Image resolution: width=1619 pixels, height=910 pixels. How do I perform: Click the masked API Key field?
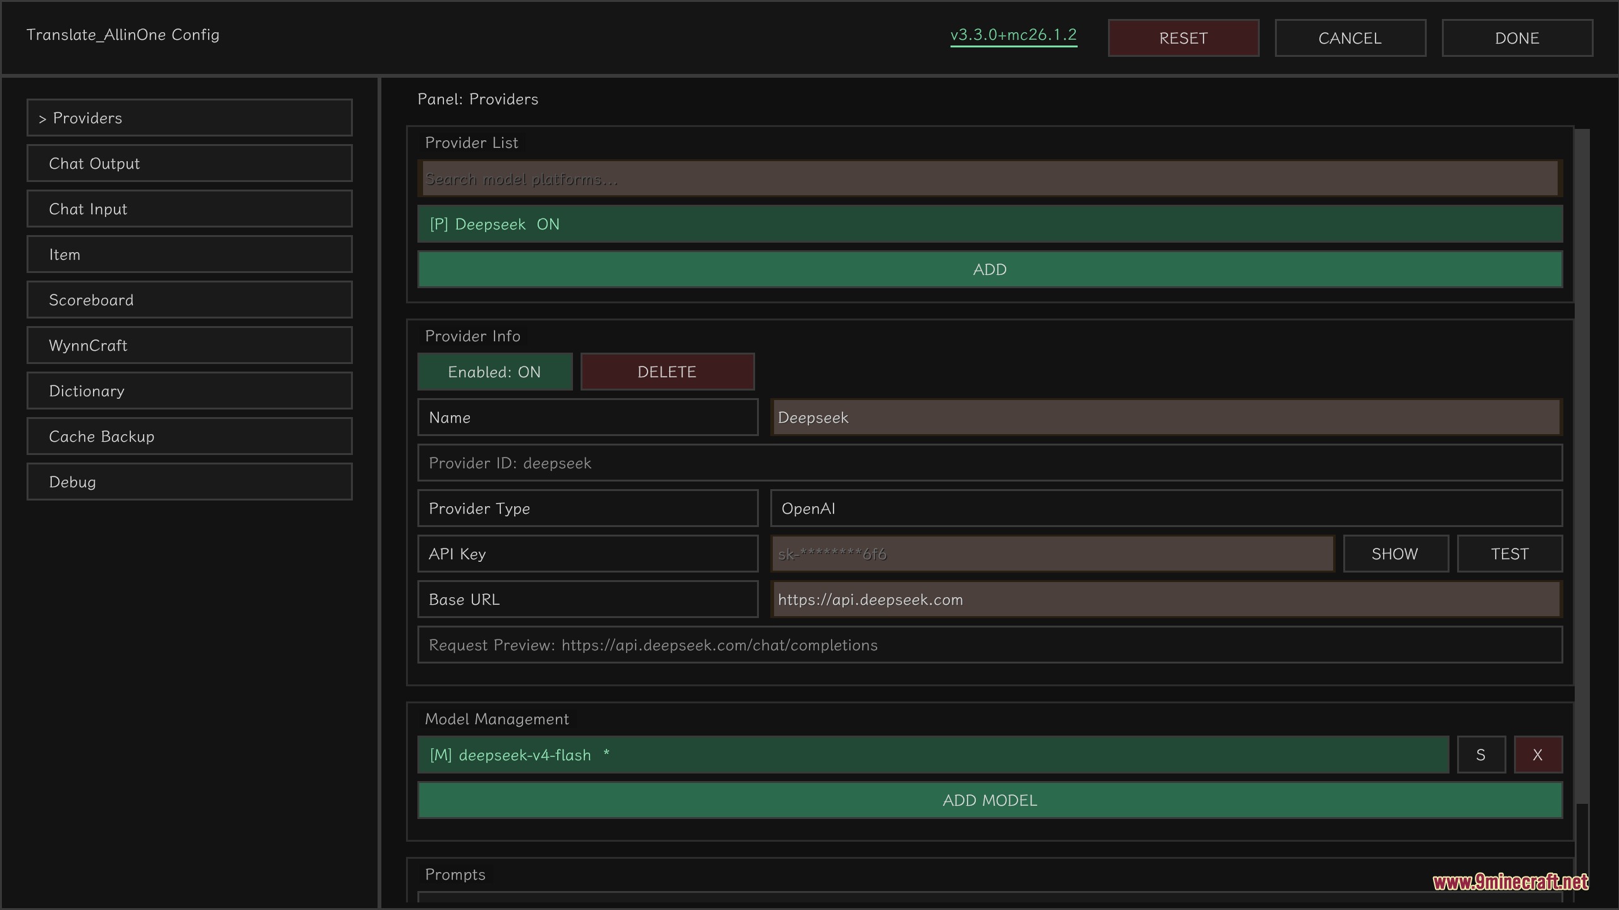(x=1052, y=554)
